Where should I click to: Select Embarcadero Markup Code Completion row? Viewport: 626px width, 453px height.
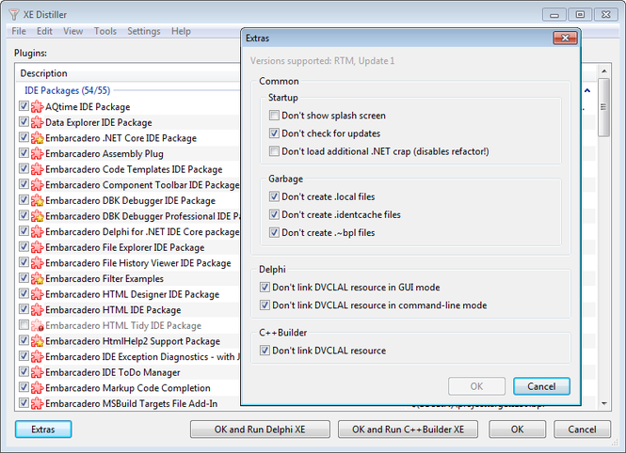[x=128, y=387]
